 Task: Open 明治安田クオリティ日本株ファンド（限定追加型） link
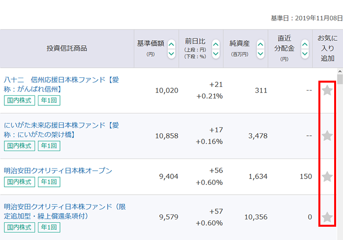point(65,211)
